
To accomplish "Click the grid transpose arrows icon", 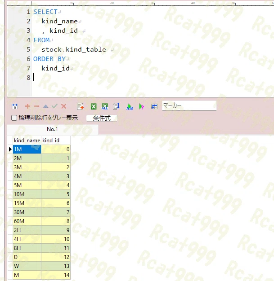I will click(154, 106).
